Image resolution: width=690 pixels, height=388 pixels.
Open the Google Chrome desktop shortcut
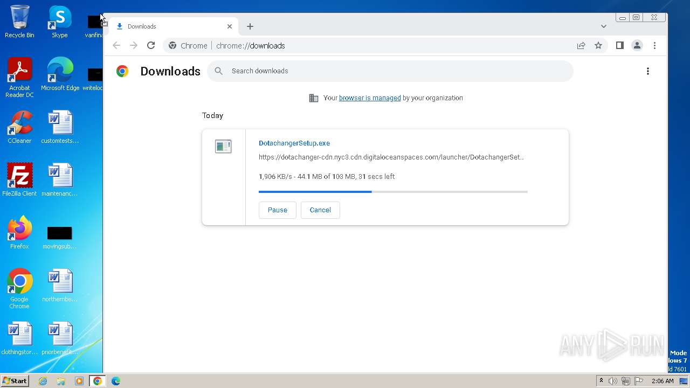coord(19,288)
